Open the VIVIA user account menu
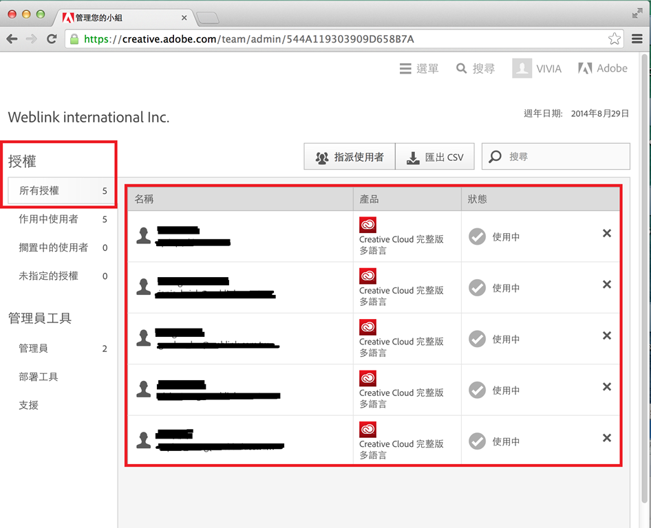Screen dimensions: 651x528 tap(537, 68)
